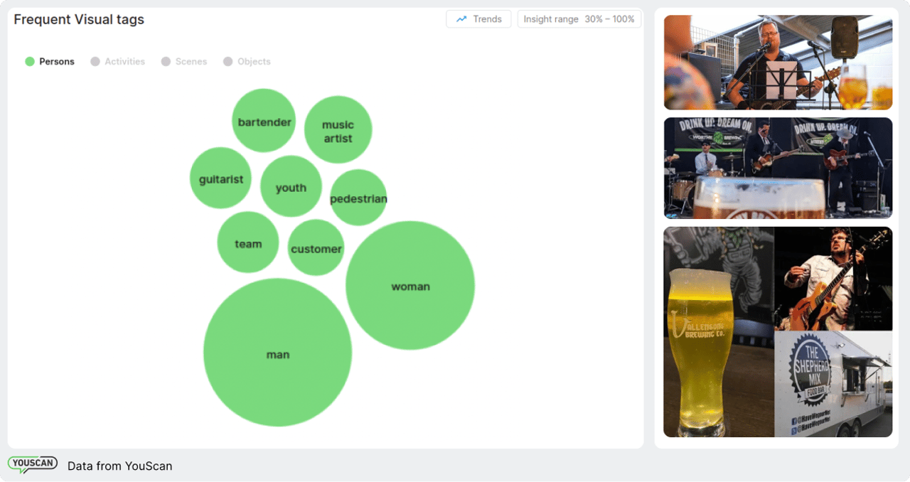Pick the 'guitarist' tag bubble
Viewport: 910px width, 482px height.
(x=220, y=178)
